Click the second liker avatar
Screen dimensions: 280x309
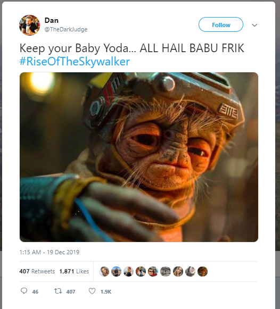[117, 271]
